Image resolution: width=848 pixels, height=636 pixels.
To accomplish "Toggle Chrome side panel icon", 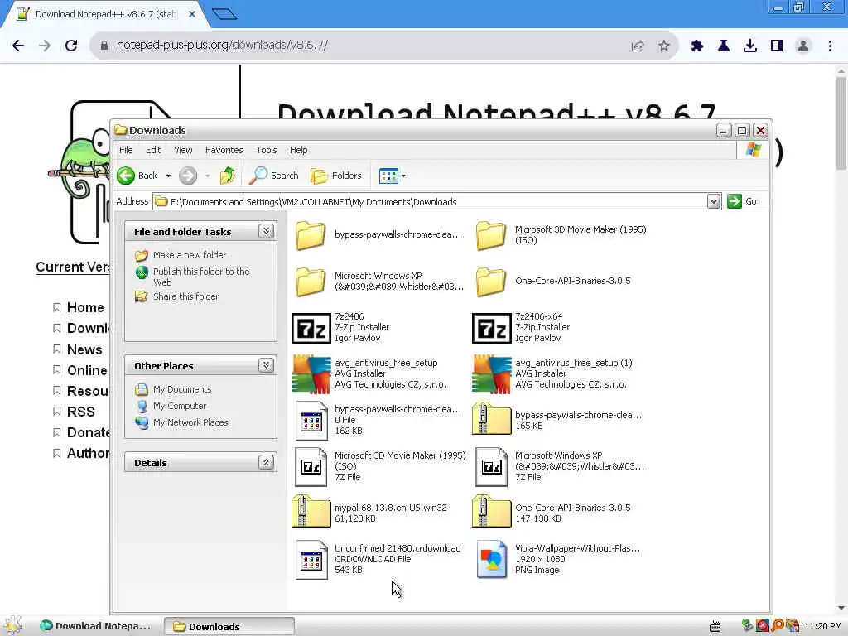I will coord(777,46).
